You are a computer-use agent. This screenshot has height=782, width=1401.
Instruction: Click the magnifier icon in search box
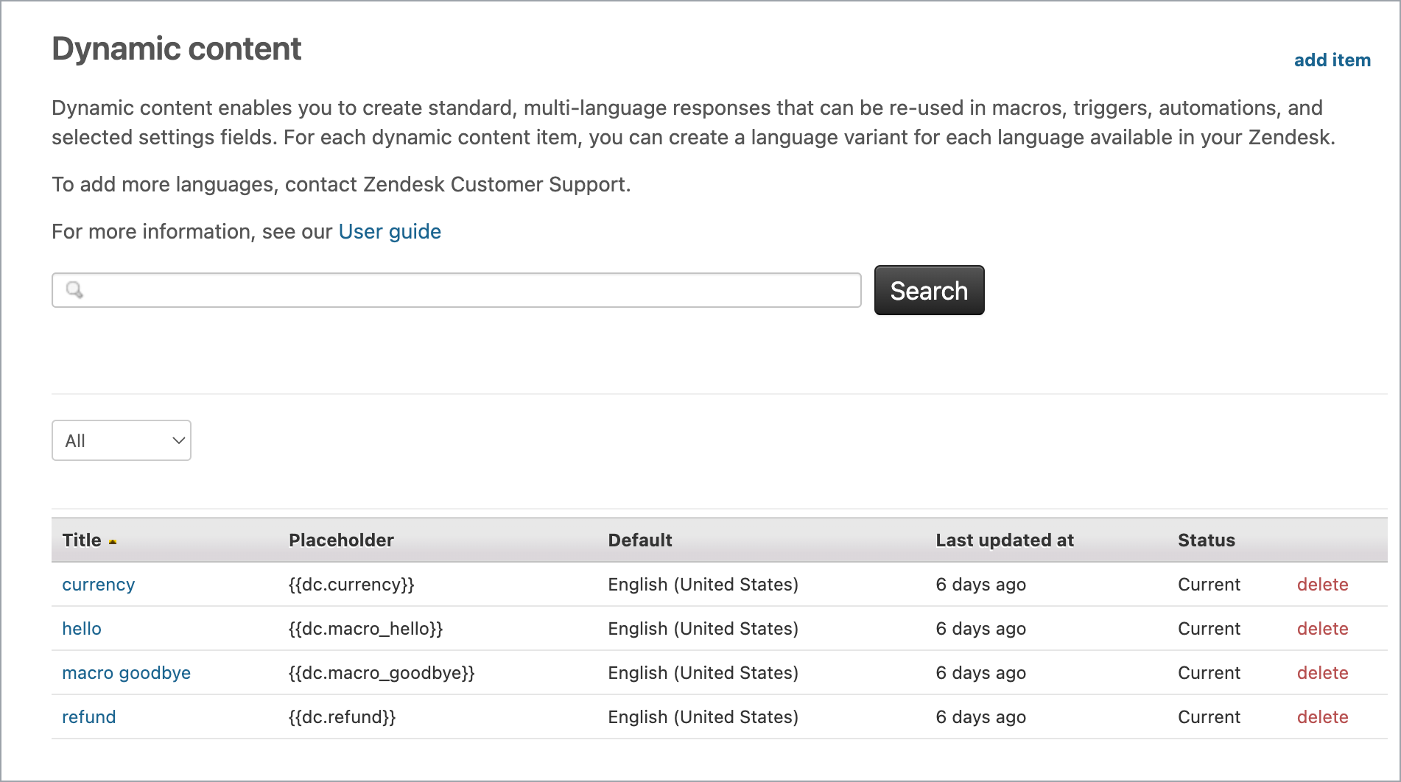click(74, 290)
